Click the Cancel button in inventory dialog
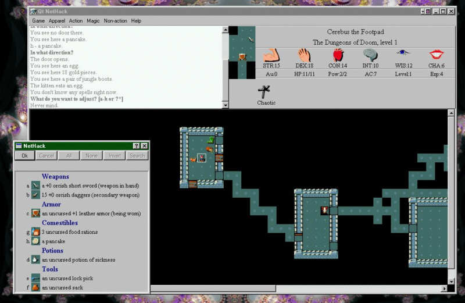465x303 pixels. pyautogui.click(x=46, y=155)
